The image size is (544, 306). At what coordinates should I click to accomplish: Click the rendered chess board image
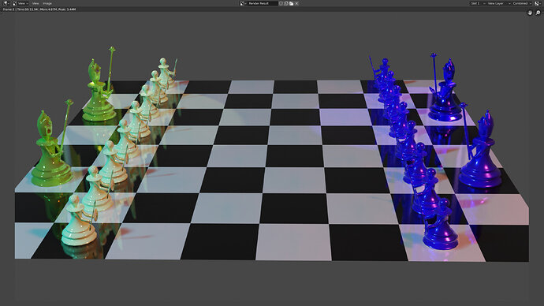[x=272, y=156]
